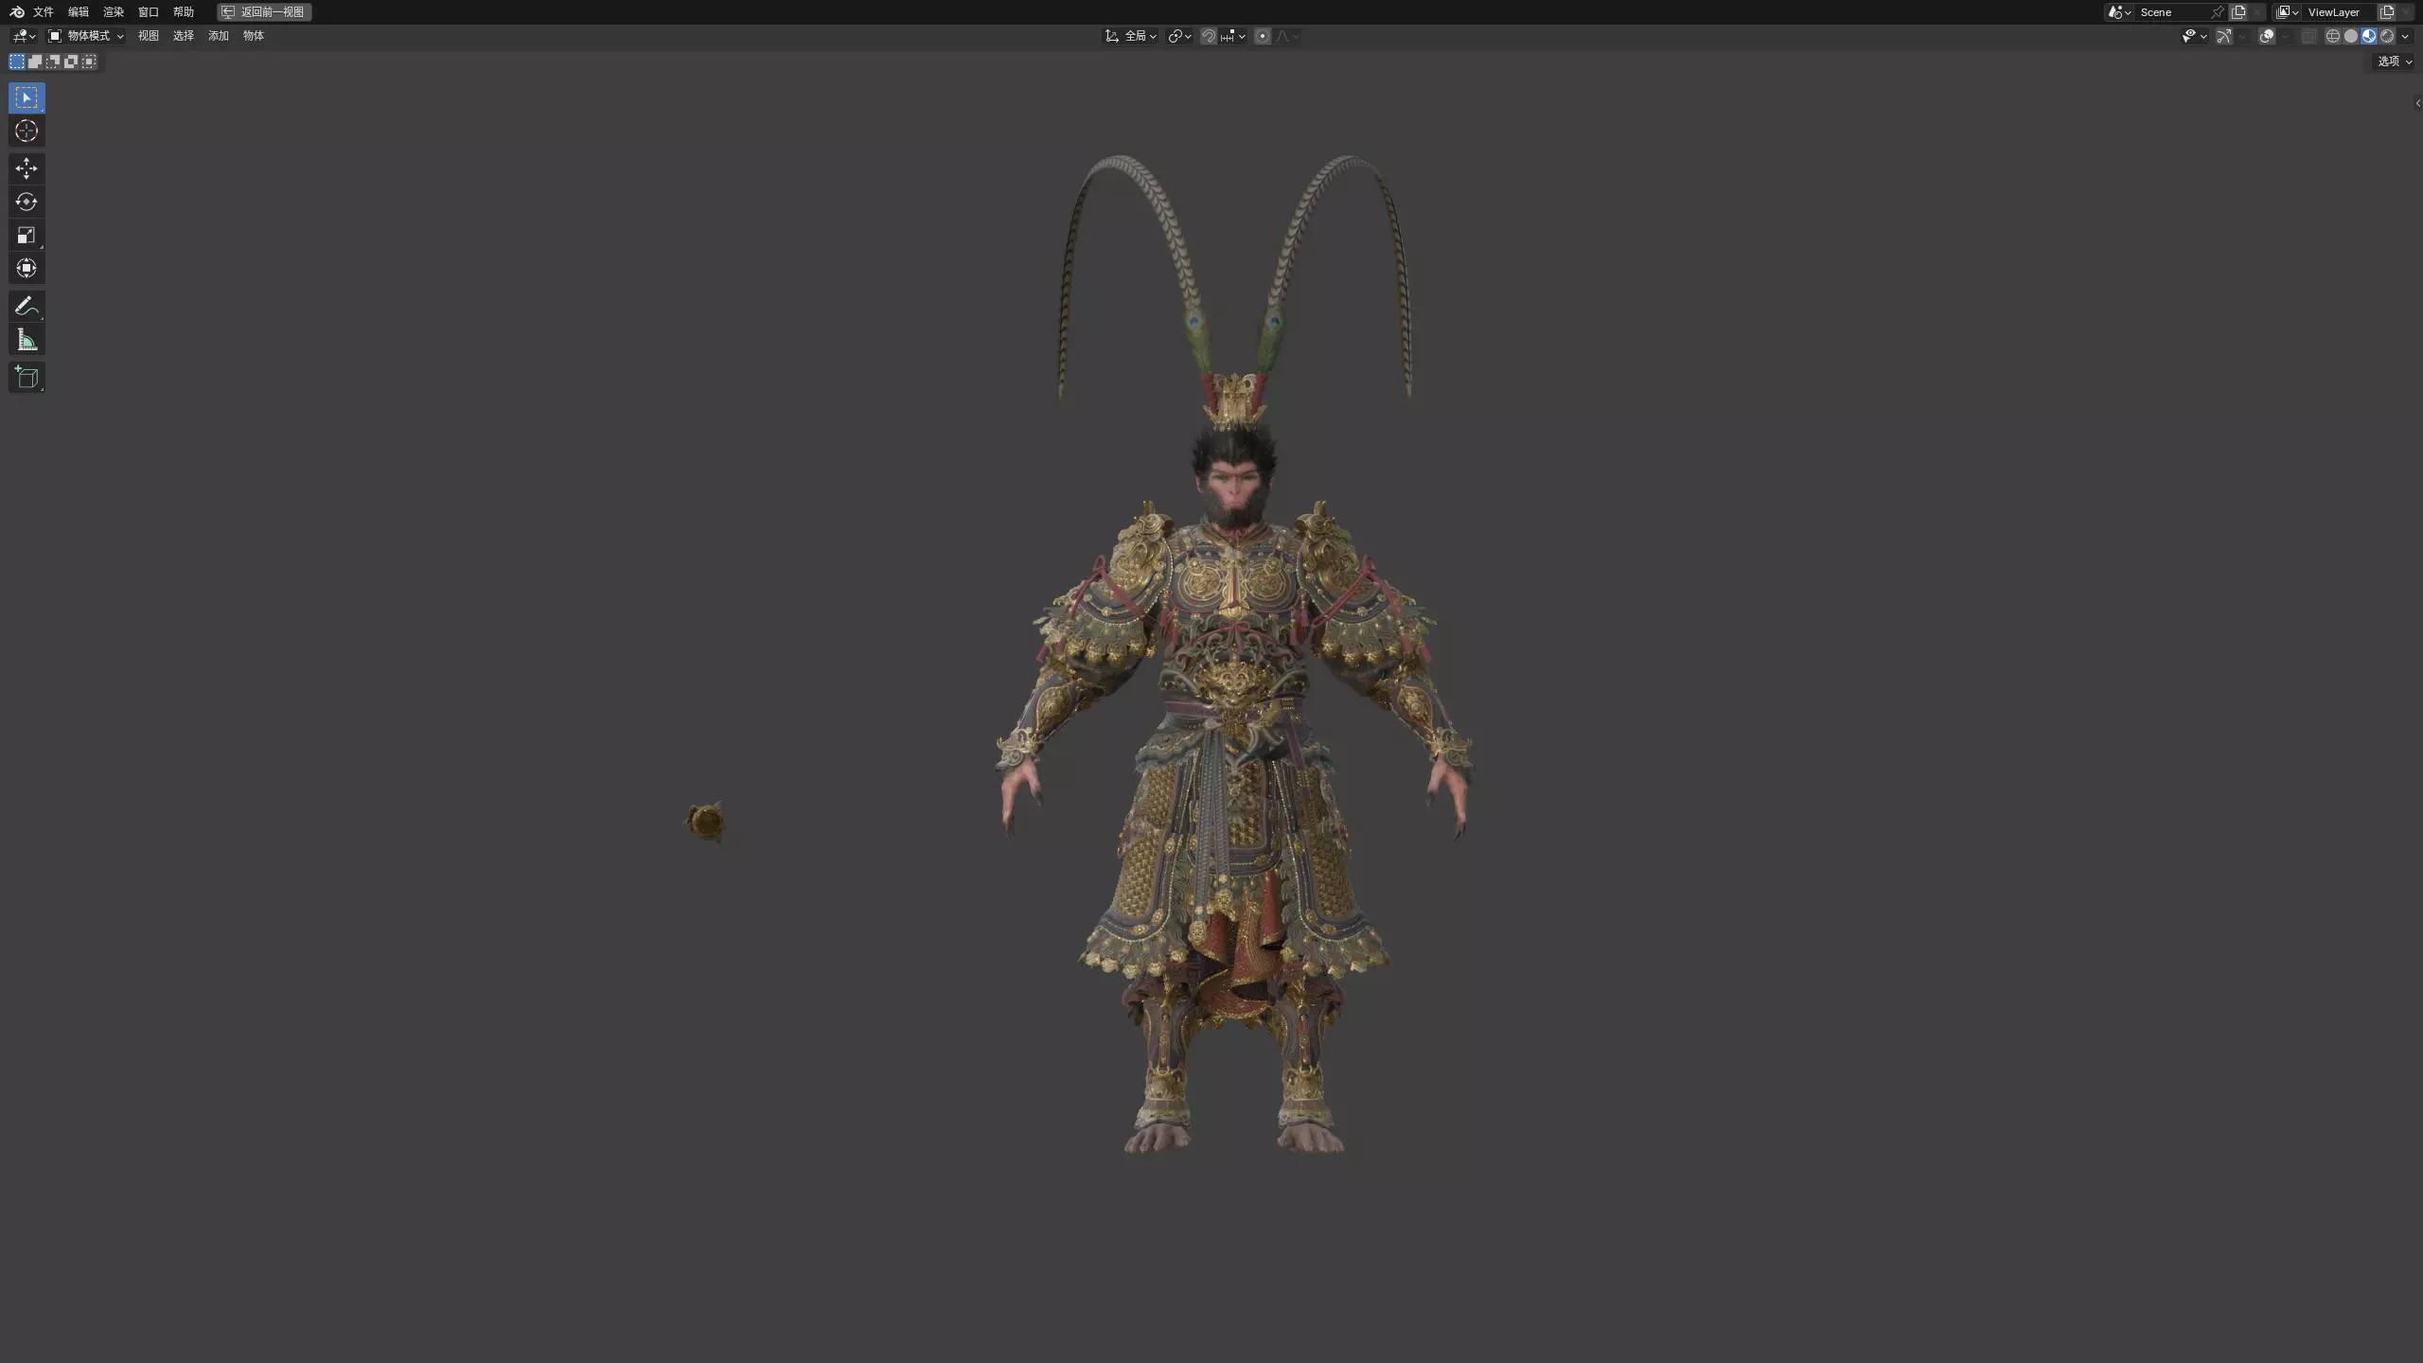The width and height of the screenshot is (2423, 1363).
Task: Toggle viewport overlays
Action: [x=2267, y=36]
